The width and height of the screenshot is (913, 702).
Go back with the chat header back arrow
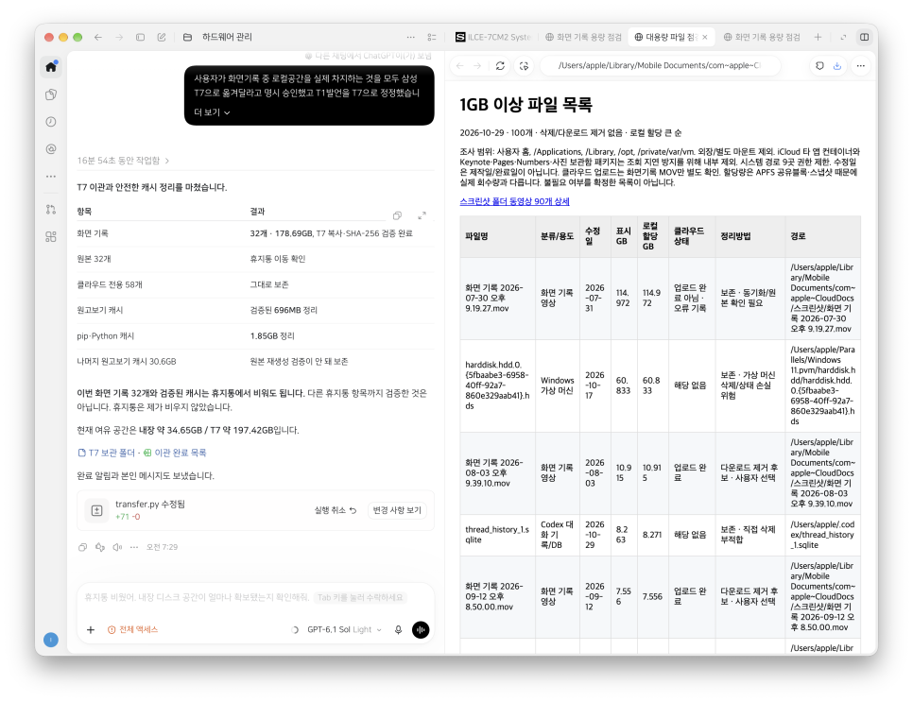tap(98, 37)
